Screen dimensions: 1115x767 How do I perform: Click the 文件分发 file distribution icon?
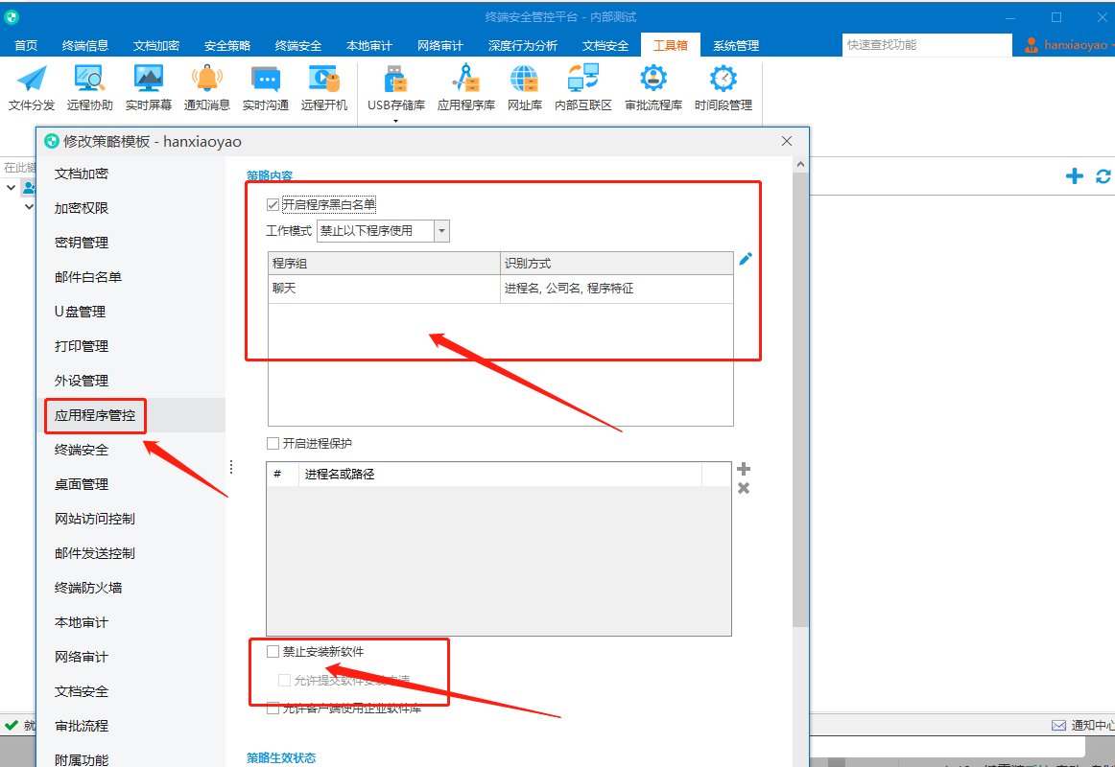[32, 88]
